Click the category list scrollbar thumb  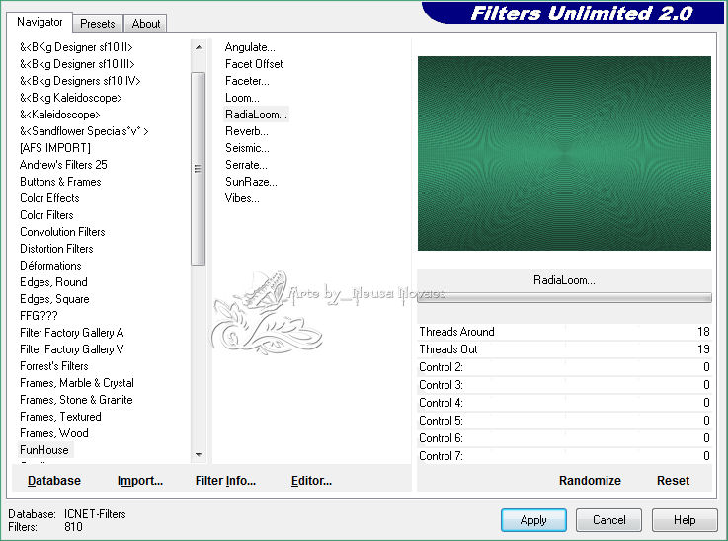pos(199,169)
